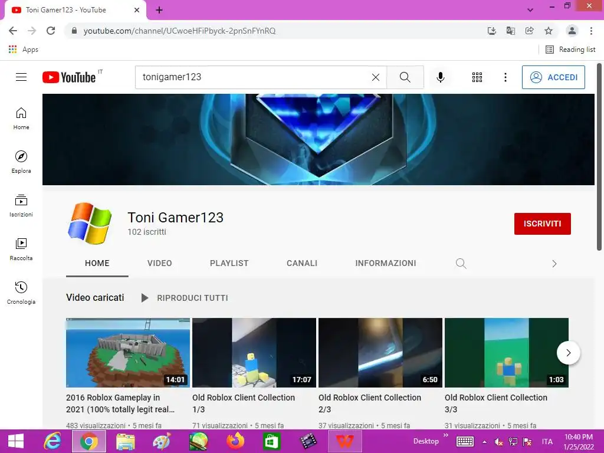The height and width of the screenshot is (453, 604).
Task: Open 2016 Roblox Gameplay video thumbnail
Action: (x=128, y=353)
